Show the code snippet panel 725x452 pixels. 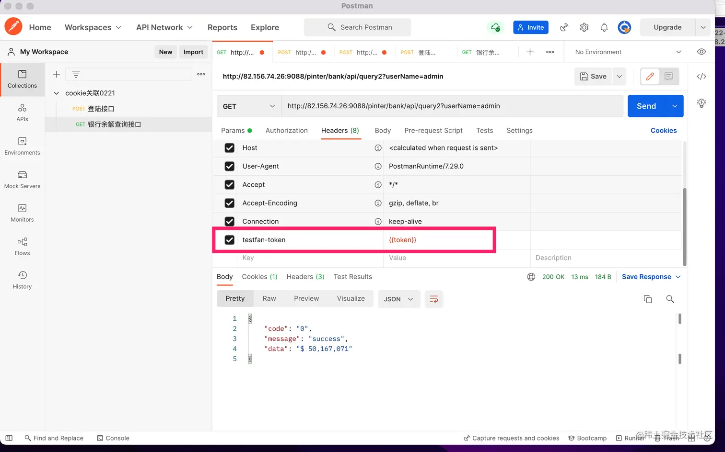[x=702, y=77]
